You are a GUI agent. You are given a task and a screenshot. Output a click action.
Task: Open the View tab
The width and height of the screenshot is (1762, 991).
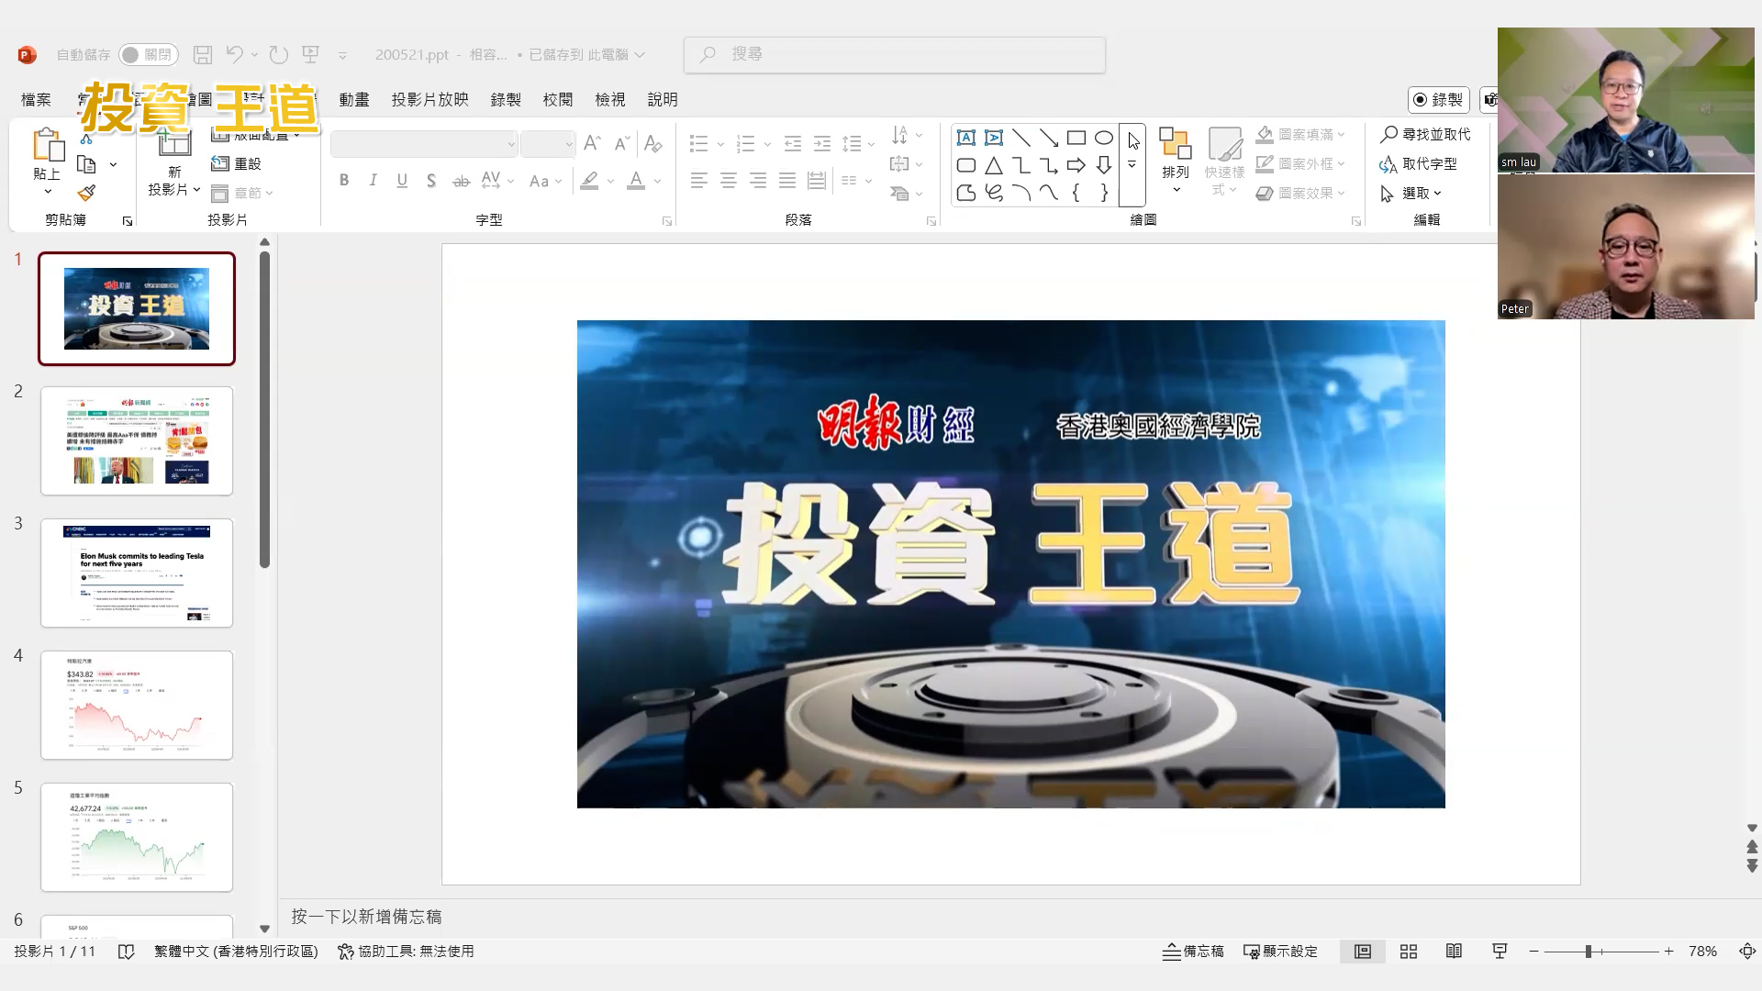(x=610, y=99)
